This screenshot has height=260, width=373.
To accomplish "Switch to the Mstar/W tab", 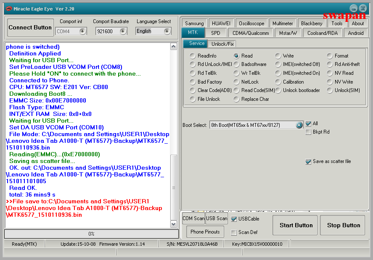I will coord(288,33).
